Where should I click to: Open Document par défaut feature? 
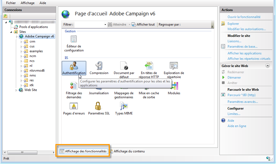click(x=124, y=70)
